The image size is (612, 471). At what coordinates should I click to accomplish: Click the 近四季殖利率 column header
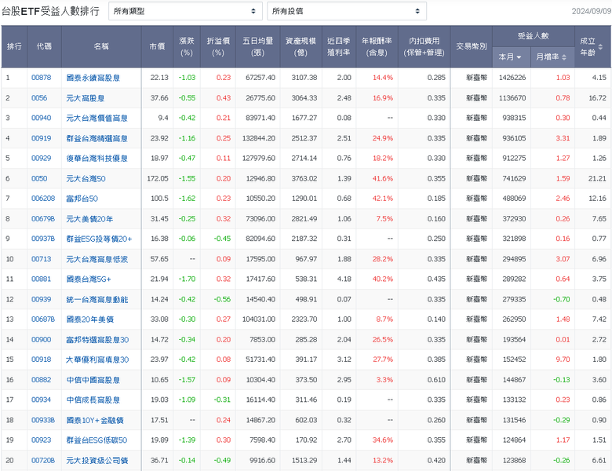(338, 46)
